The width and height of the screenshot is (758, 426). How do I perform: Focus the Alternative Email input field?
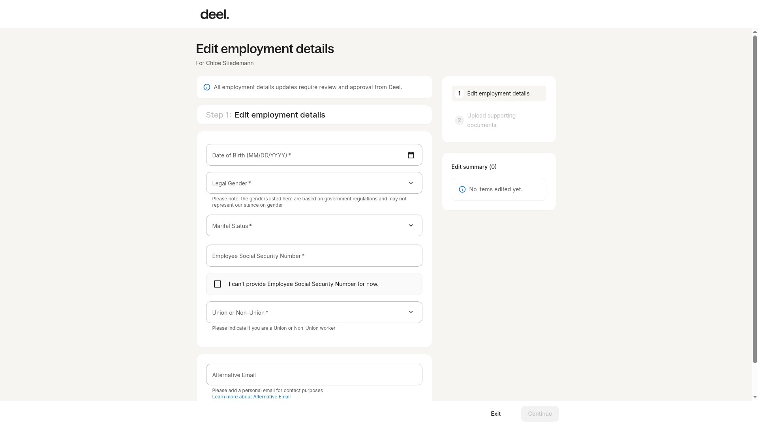[314, 375]
